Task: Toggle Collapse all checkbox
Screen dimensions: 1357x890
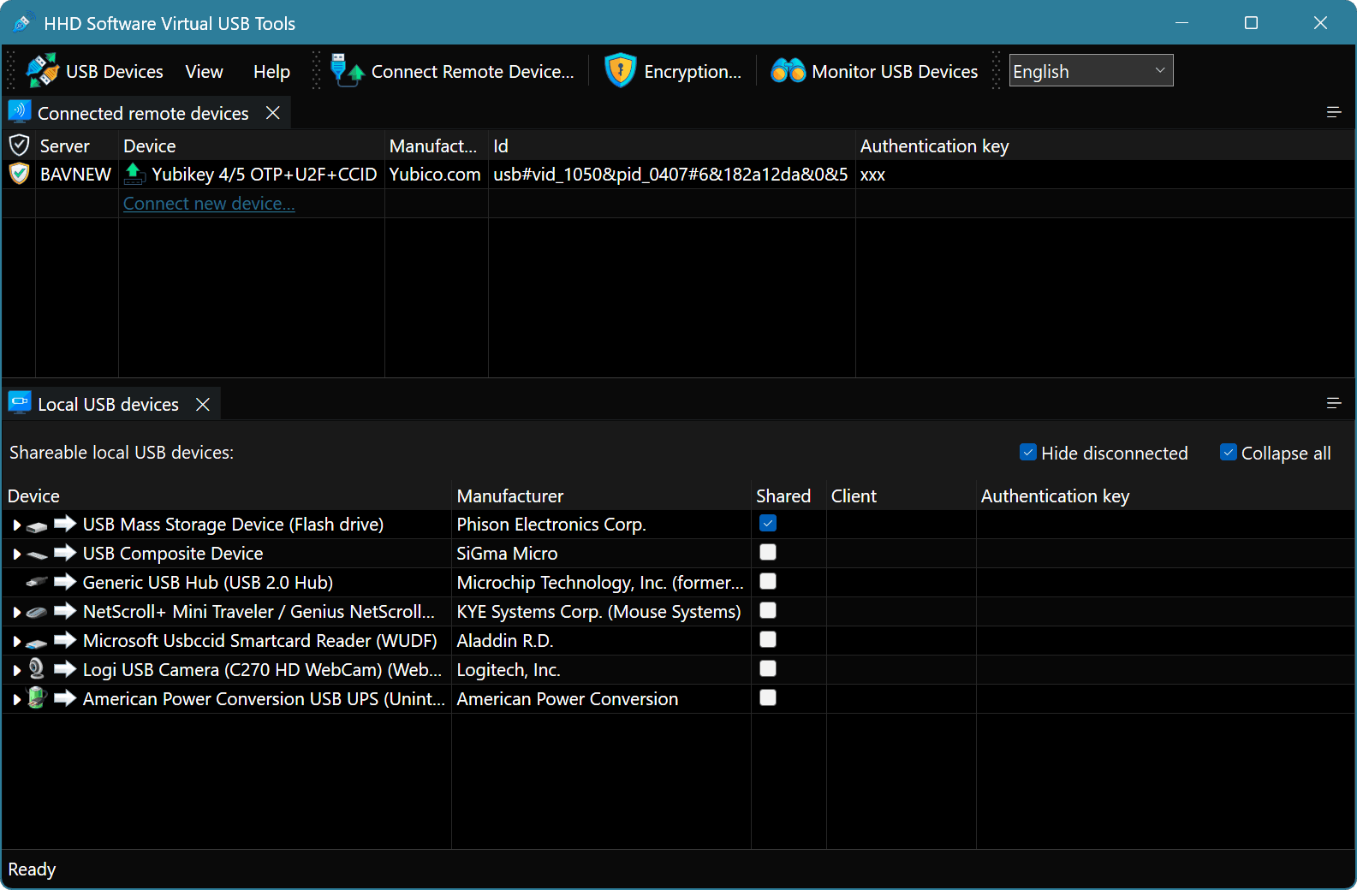Action: click(x=1229, y=452)
